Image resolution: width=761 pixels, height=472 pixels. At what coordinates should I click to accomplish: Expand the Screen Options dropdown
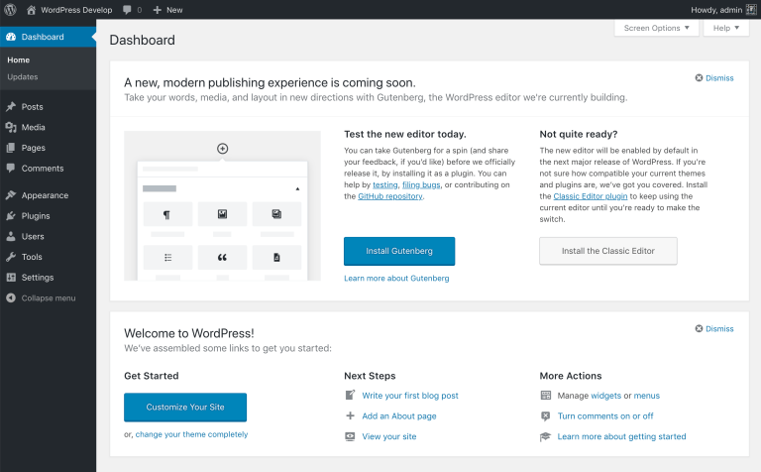pos(656,28)
